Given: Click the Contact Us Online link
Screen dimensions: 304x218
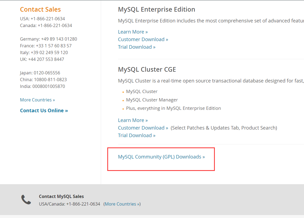Looking at the screenshot, I should point(44,111).
